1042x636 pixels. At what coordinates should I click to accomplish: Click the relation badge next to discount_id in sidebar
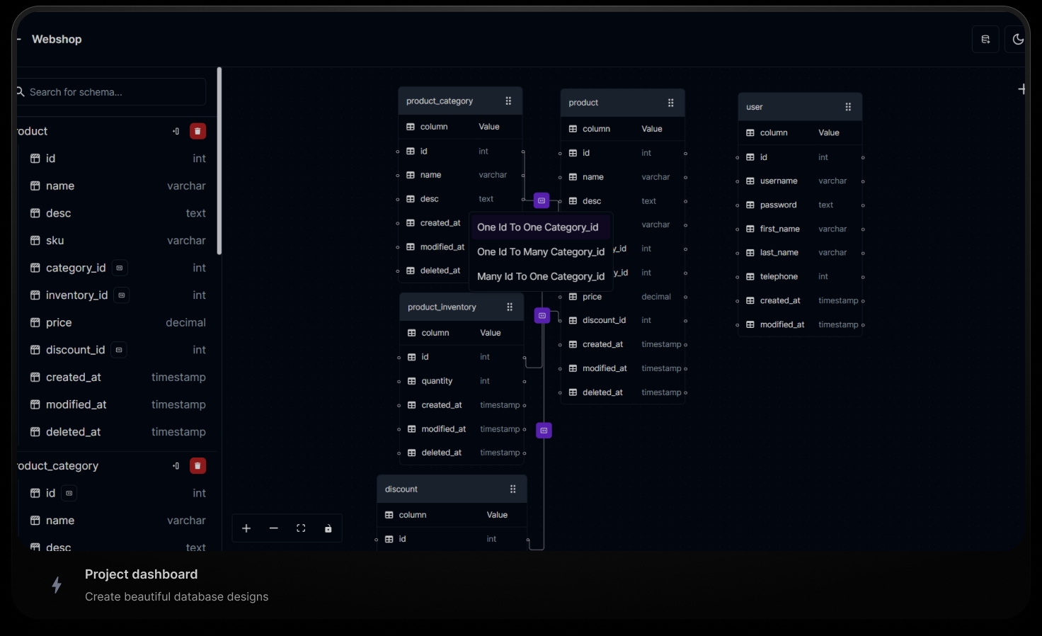(119, 350)
